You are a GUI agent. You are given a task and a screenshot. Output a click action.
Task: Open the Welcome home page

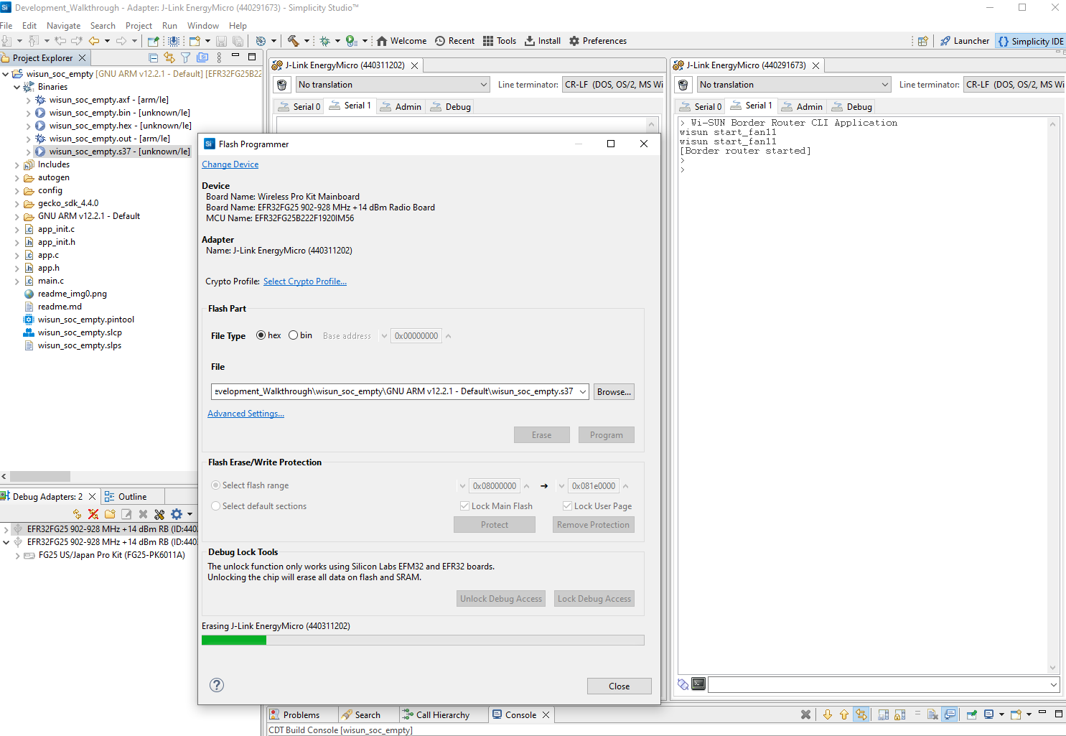coord(401,41)
